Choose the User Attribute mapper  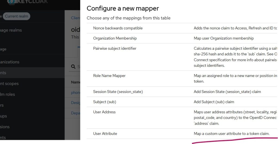105,134
